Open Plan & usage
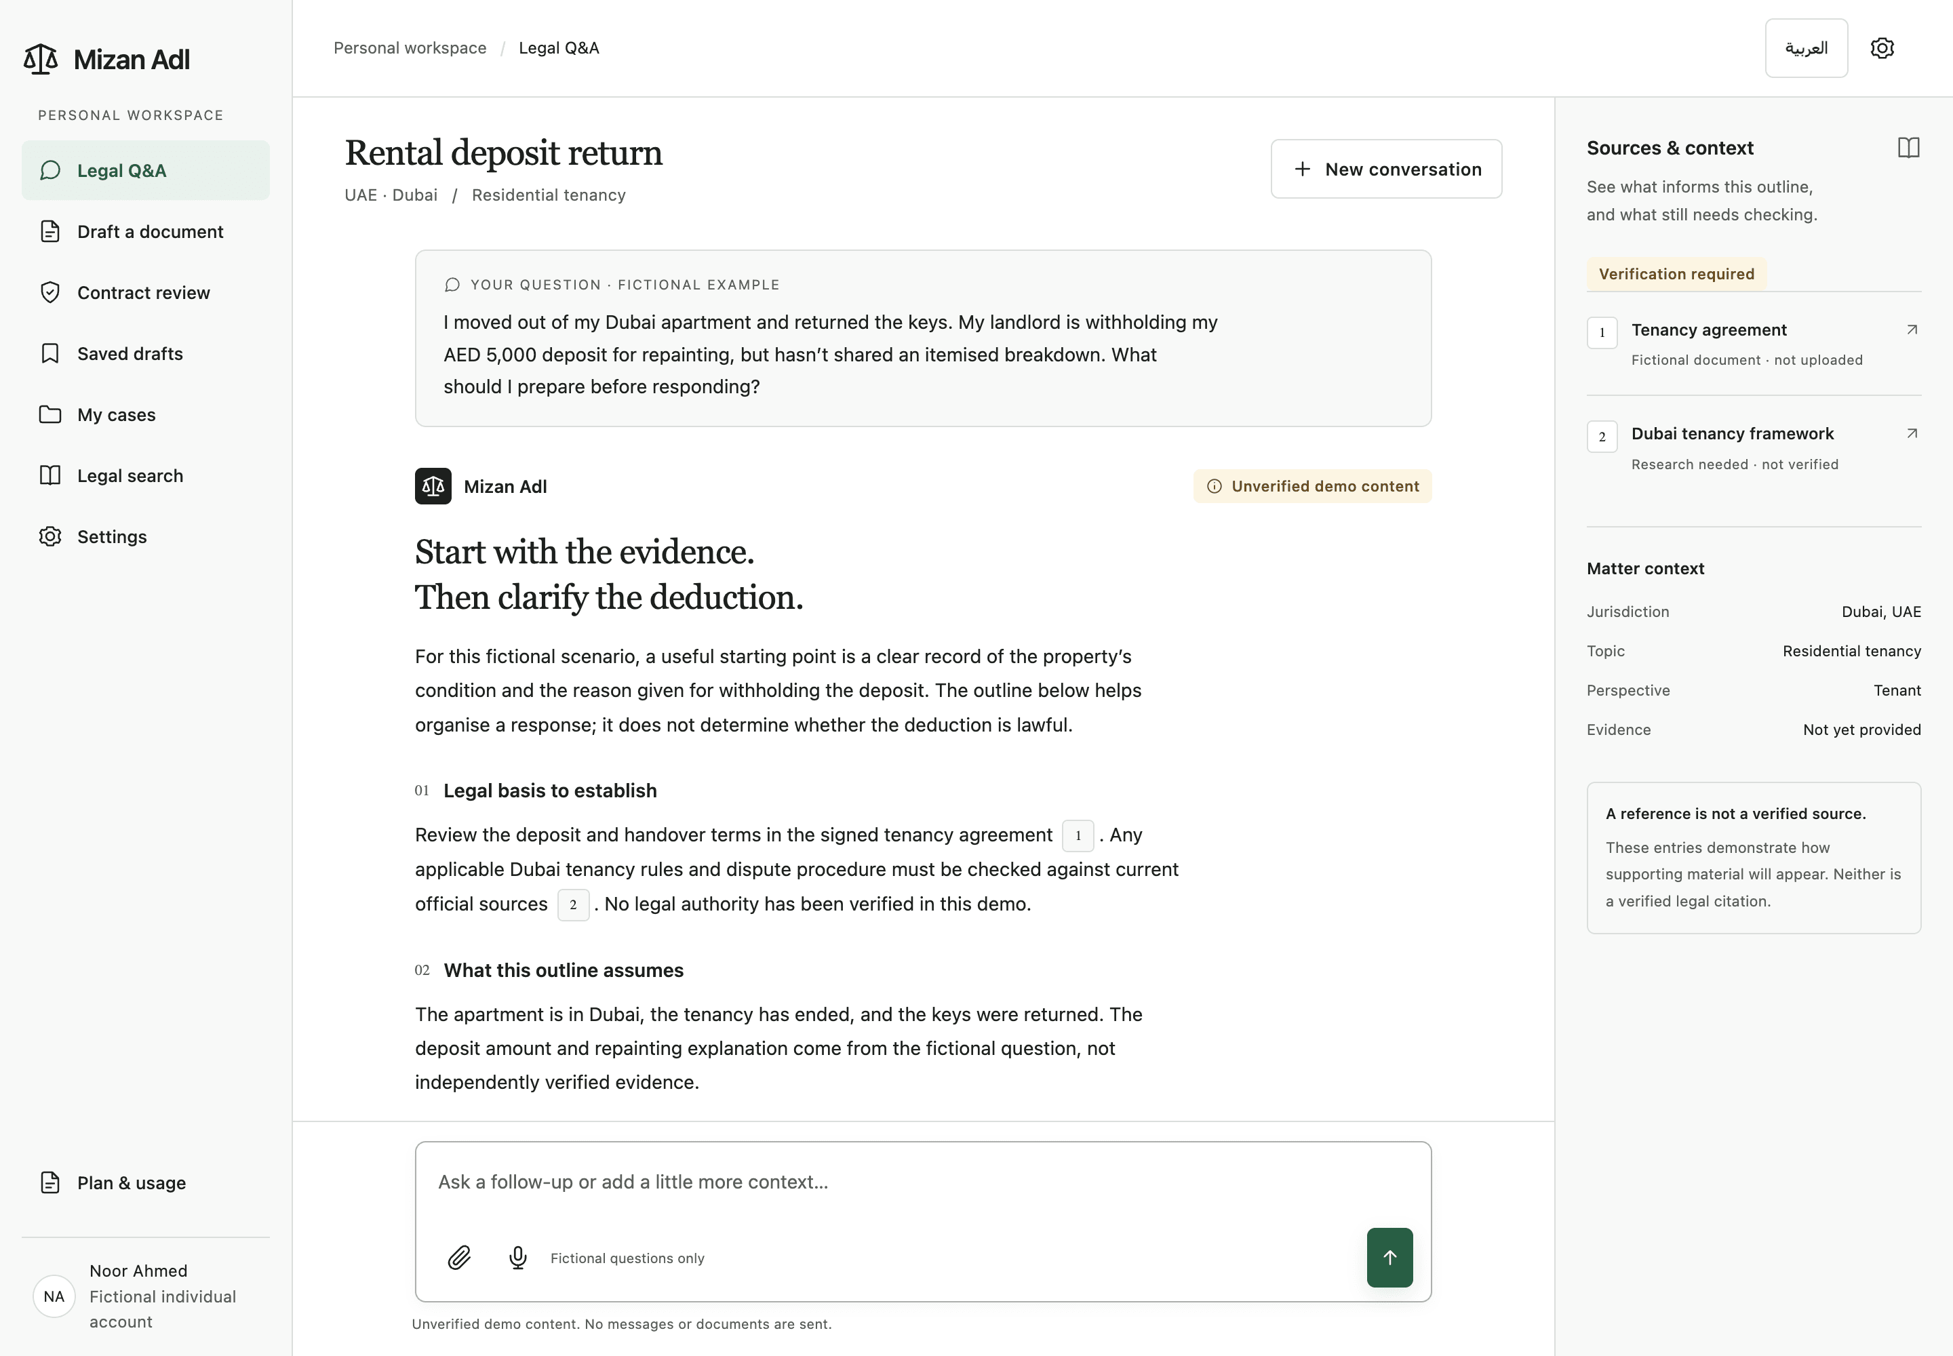Viewport: 1953px width, 1356px height. point(145,1182)
